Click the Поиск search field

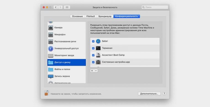tap(155, 7)
